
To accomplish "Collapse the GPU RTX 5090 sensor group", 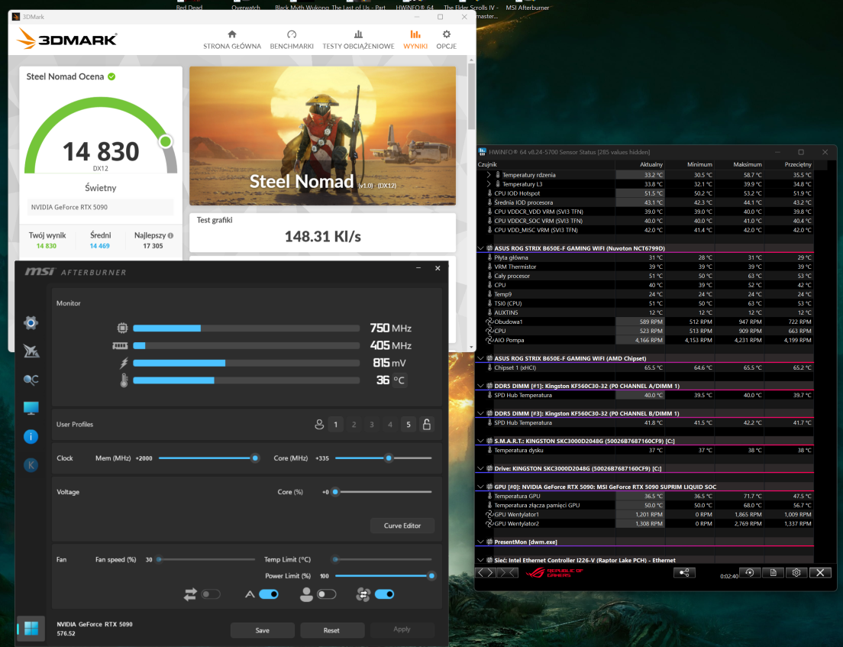I will tap(480, 487).
